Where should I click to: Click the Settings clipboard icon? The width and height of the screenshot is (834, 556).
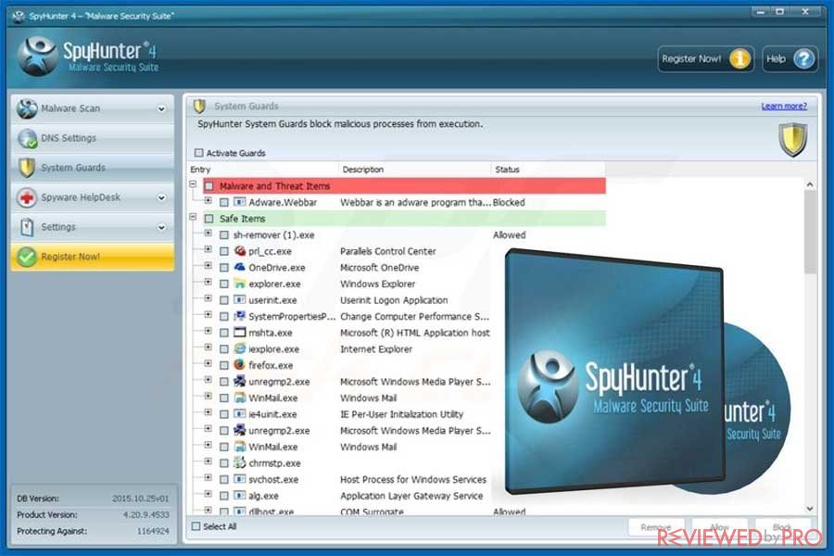(x=27, y=227)
